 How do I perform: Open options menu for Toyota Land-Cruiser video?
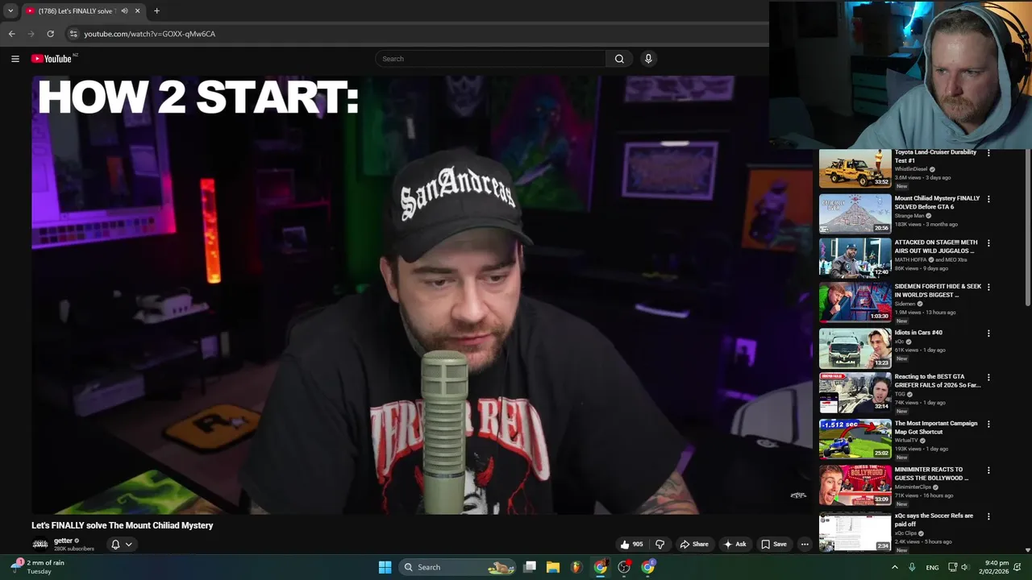(x=988, y=153)
